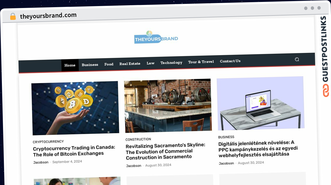Go to the Food section

coord(109,64)
